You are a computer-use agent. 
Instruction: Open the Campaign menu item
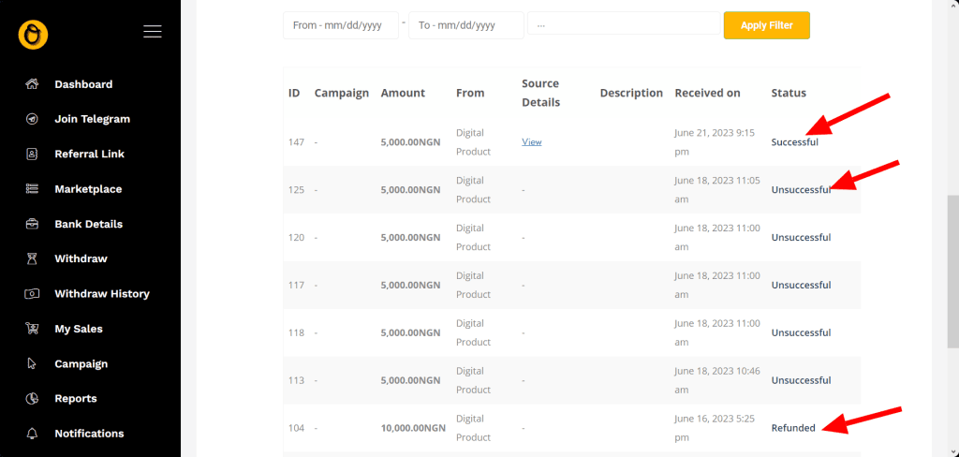tap(81, 363)
